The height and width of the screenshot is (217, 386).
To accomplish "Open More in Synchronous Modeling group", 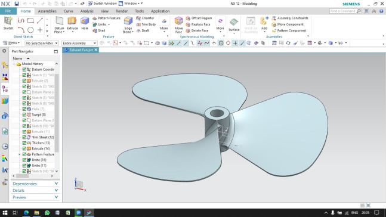I will click(220, 25).
